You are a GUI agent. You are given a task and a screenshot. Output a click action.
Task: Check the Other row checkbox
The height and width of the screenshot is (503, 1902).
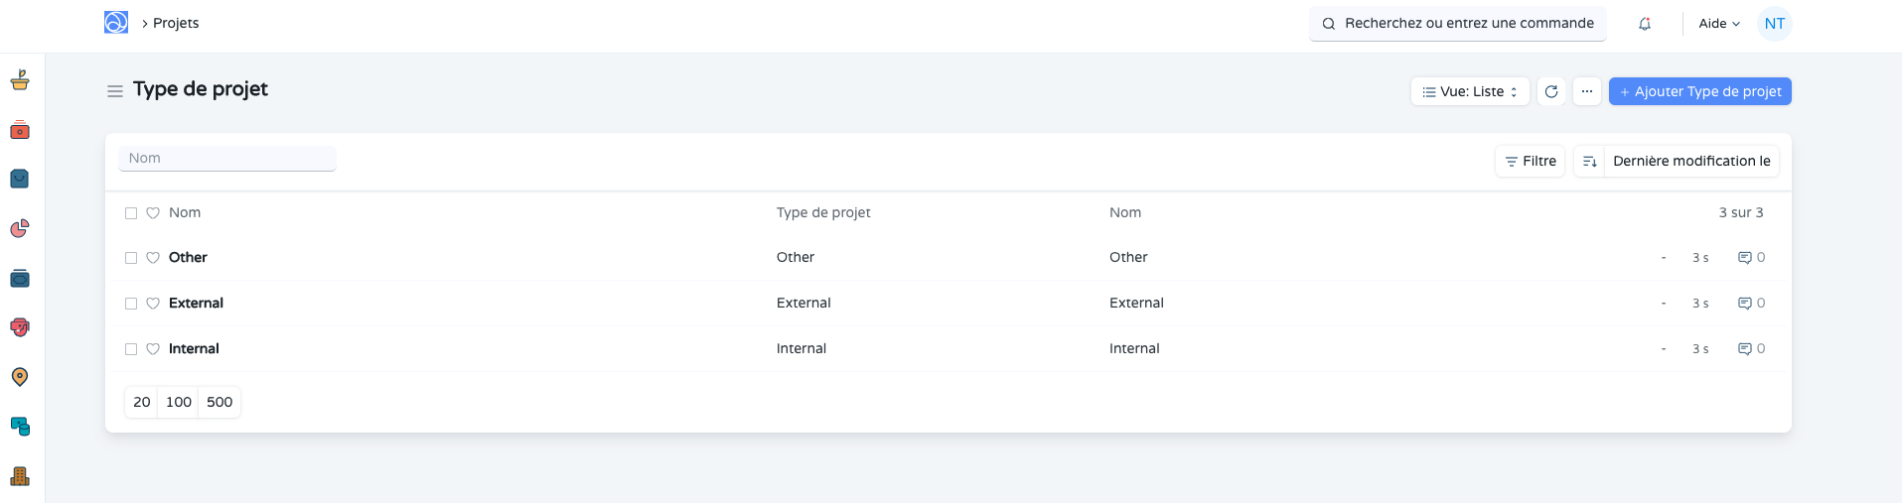131,258
